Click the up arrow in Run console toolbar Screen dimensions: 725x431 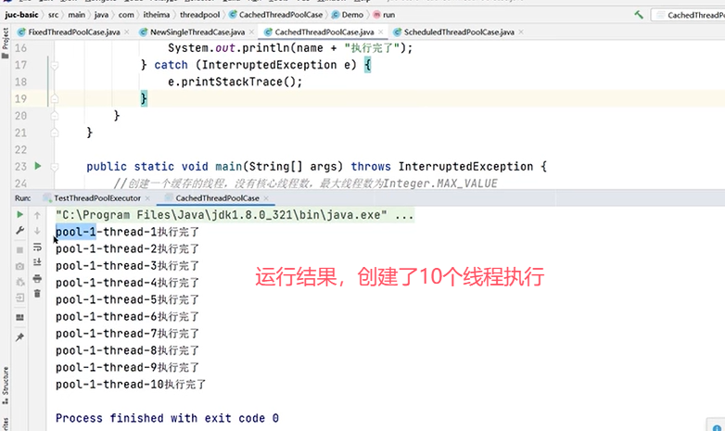pyautogui.click(x=37, y=215)
